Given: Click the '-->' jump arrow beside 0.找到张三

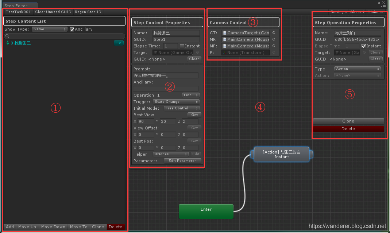Looking at the screenshot, I should tap(119, 43).
